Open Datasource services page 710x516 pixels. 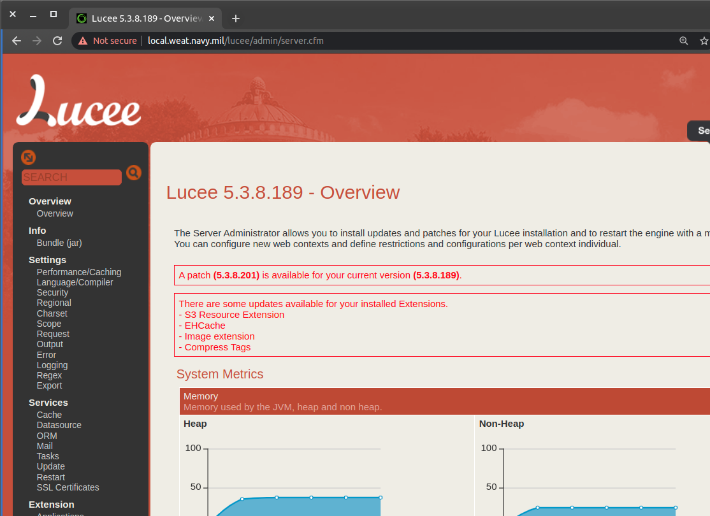pyautogui.click(x=59, y=425)
